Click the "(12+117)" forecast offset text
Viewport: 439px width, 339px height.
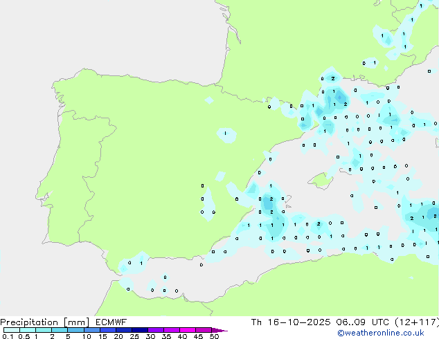(x=417, y=322)
